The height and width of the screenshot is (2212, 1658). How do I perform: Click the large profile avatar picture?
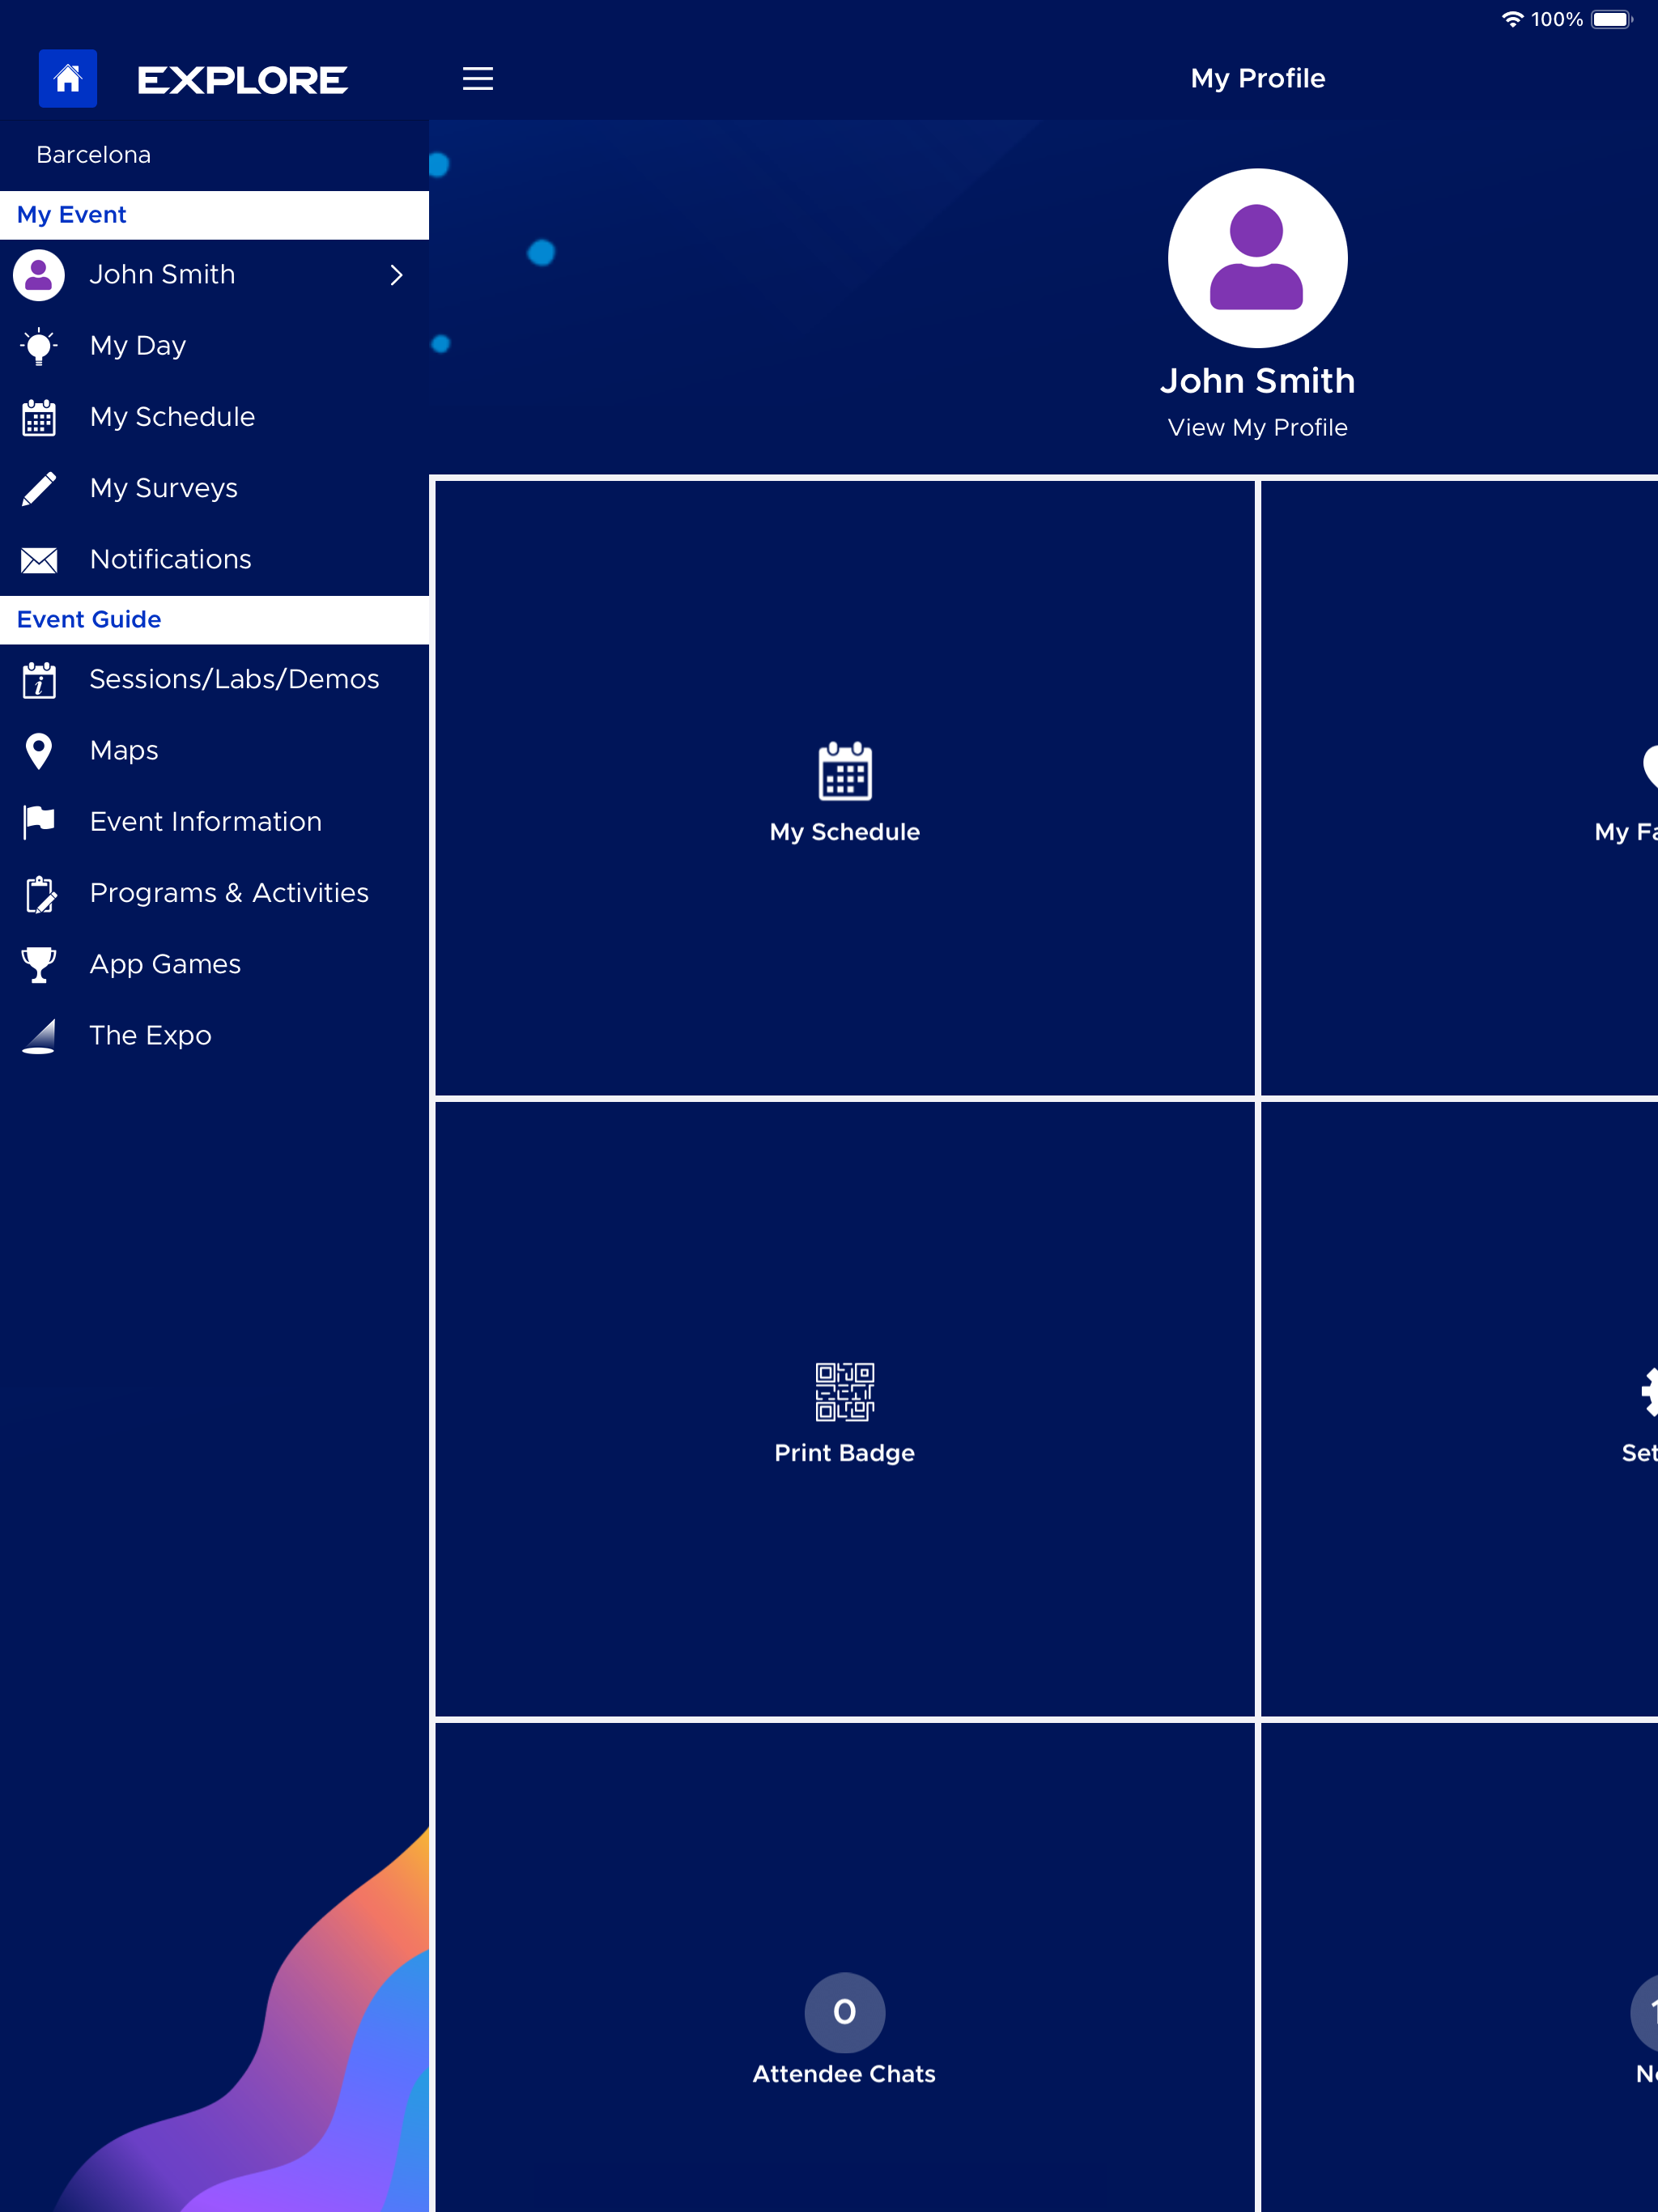point(1257,258)
